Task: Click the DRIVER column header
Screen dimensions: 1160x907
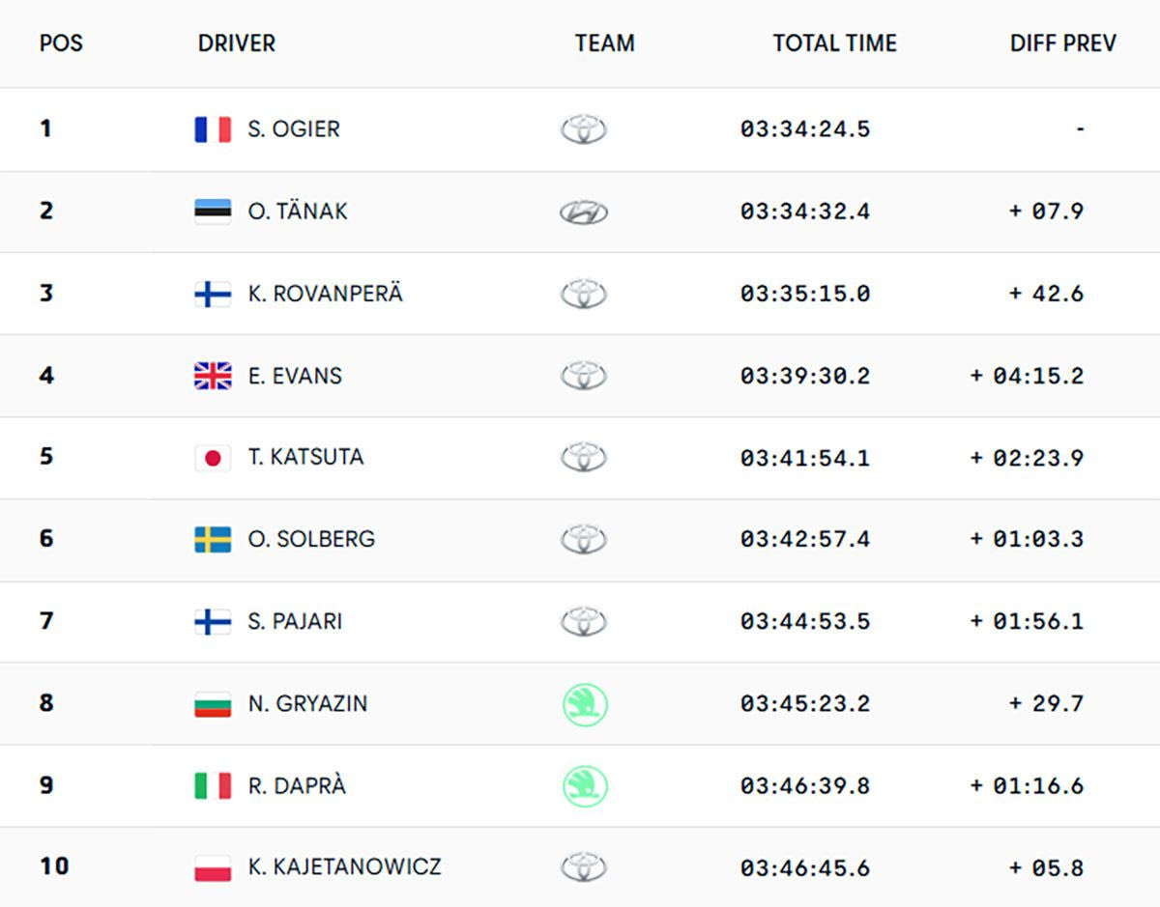Action: click(237, 43)
